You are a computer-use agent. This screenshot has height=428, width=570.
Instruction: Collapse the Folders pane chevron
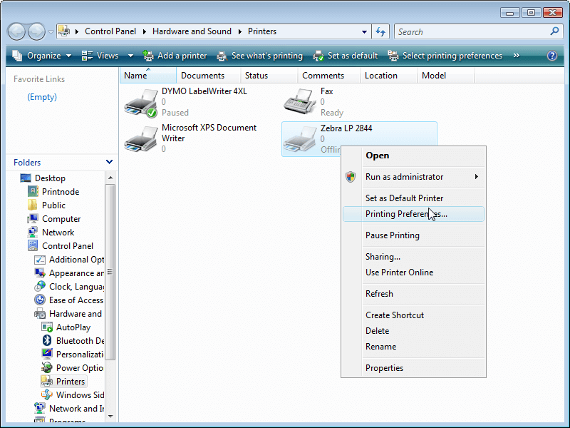[x=109, y=162]
